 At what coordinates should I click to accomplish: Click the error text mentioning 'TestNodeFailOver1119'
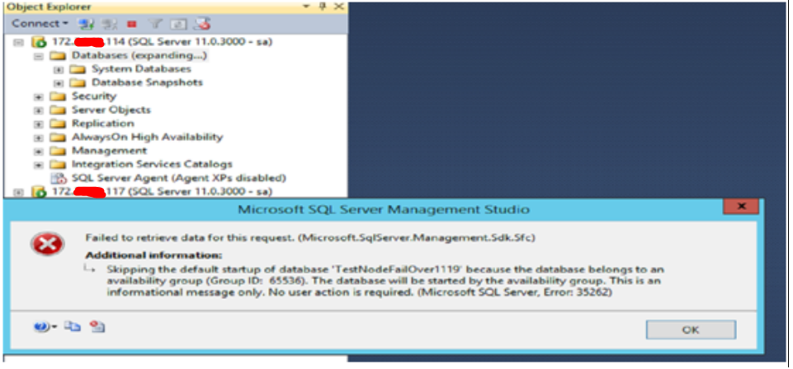coord(386,281)
